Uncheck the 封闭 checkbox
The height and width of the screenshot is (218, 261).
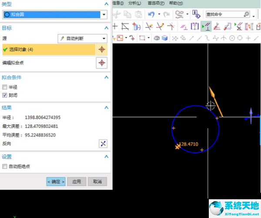[4, 95]
